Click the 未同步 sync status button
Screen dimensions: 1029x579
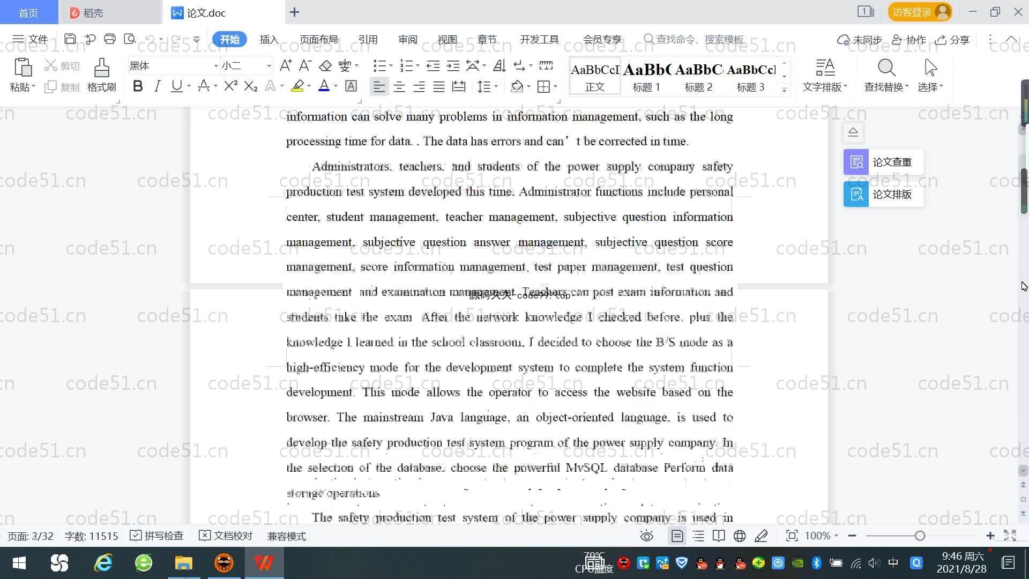[860, 40]
